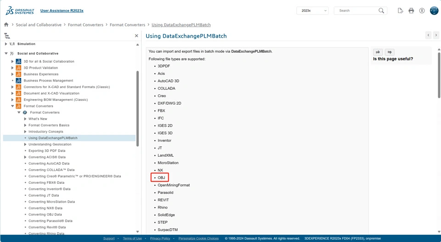Viewport: 441px width, 242px height.
Task: Close the navigation panel with the X
Action: click(136, 36)
